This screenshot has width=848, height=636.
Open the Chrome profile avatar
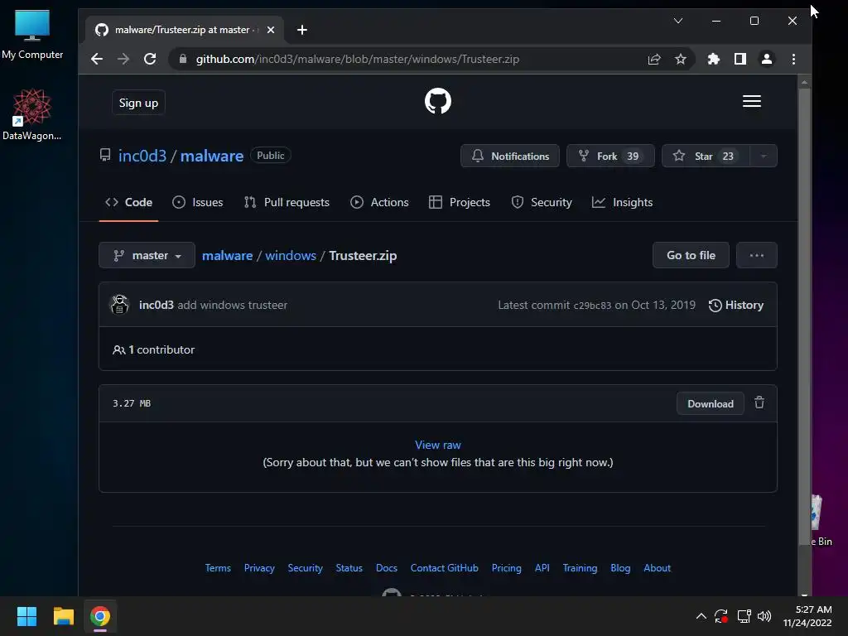(767, 59)
